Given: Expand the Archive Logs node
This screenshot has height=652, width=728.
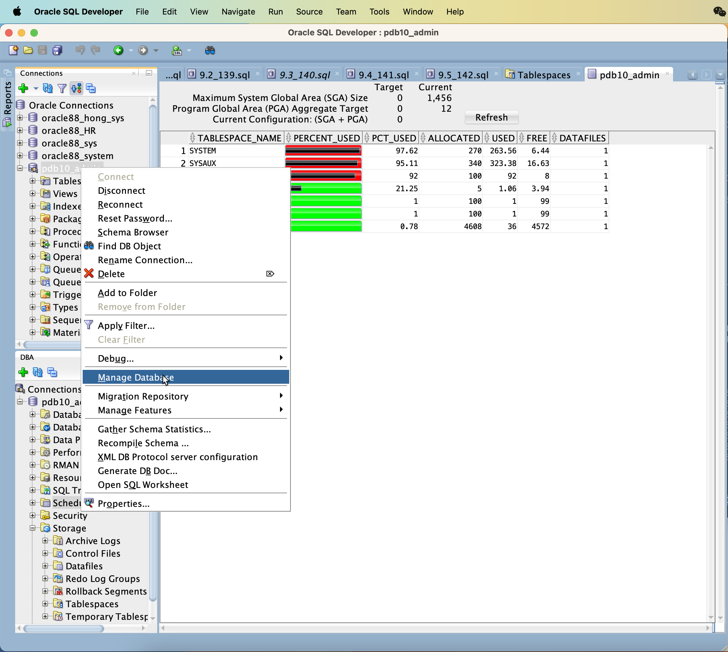Looking at the screenshot, I should [x=45, y=541].
